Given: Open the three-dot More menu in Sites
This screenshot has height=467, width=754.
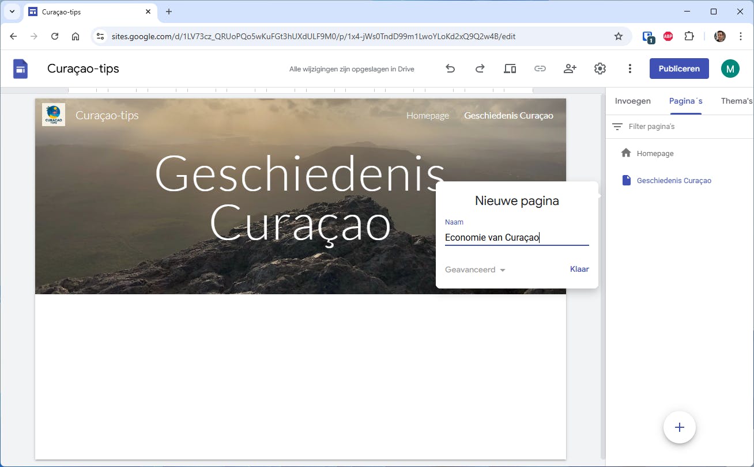Looking at the screenshot, I should [629, 69].
